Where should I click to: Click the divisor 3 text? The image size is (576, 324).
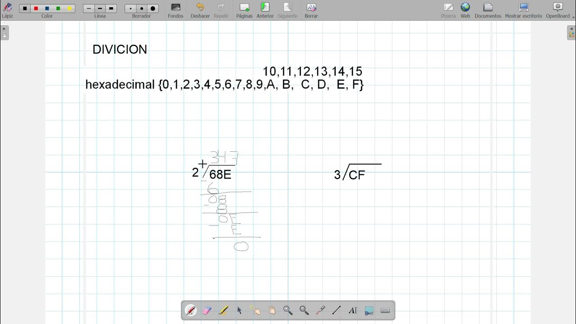(337, 175)
